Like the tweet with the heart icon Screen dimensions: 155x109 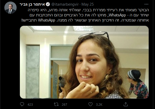90,104
